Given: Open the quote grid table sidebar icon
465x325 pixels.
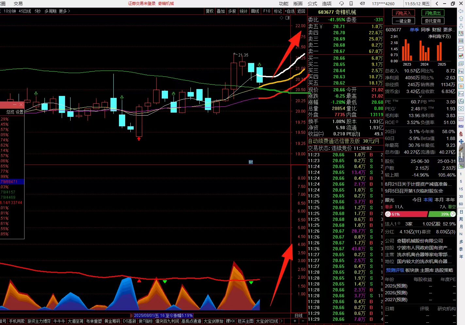Looking at the screenshot, I should 461,41.
